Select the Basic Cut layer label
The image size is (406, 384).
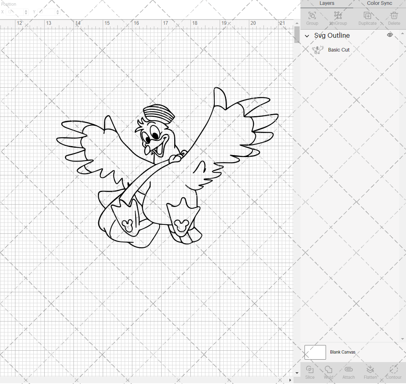(x=339, y=50)
